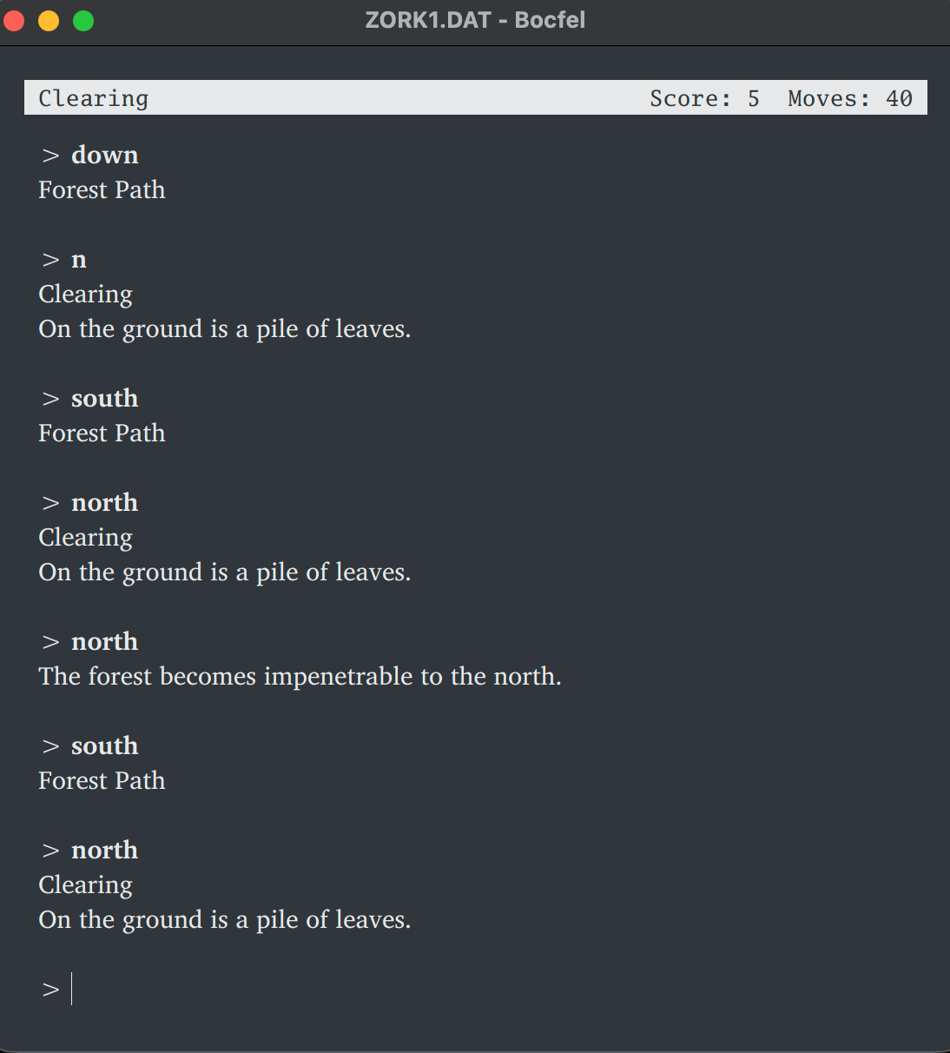Minimize the window with the yellow button
Viewport: 950px width, 1053px height.
point(49,20)
